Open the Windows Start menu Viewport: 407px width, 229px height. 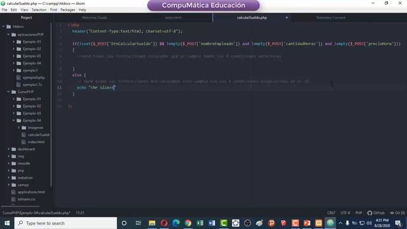pos(7,223)
